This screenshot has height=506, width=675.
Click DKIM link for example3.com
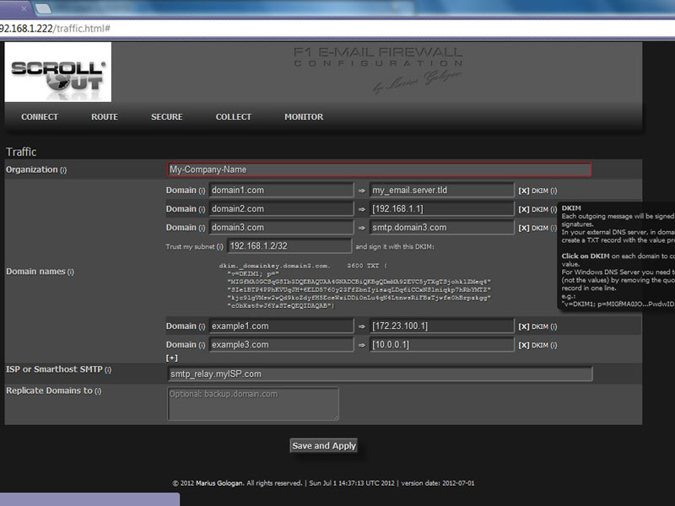pos(539,345)
